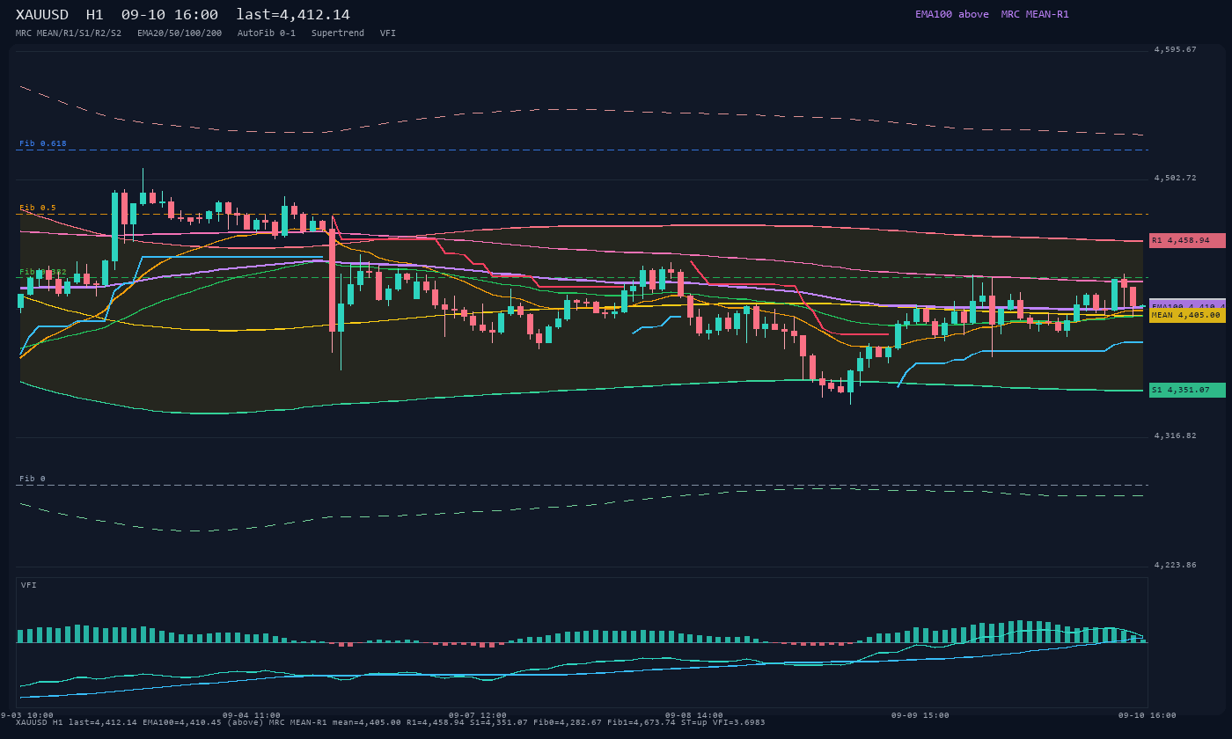Click the 09-08 14:00 time axis label

pos(694,715)
